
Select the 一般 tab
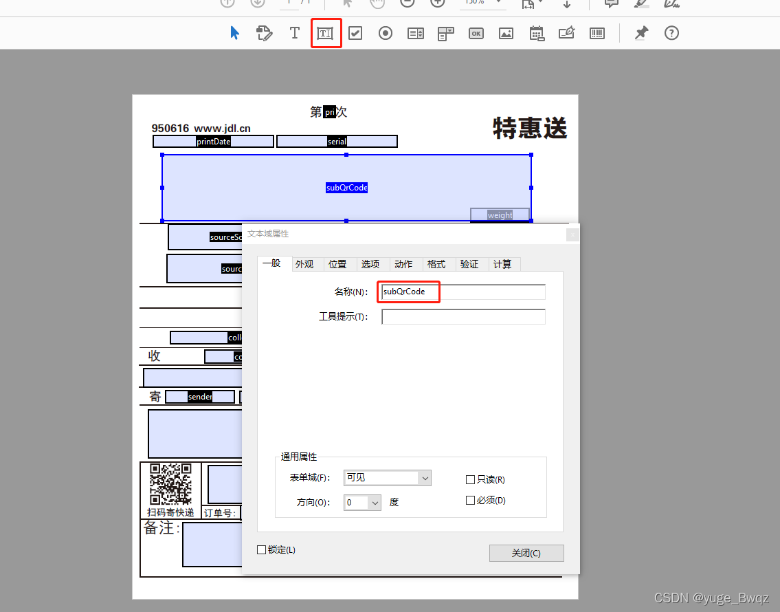271,263
